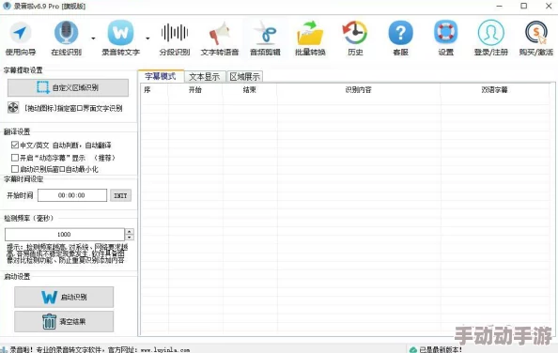Image resolution: width=558 pixels, height=353 pixels.
Task: Click 登录/注册 user icon
Action: point(490,33)
